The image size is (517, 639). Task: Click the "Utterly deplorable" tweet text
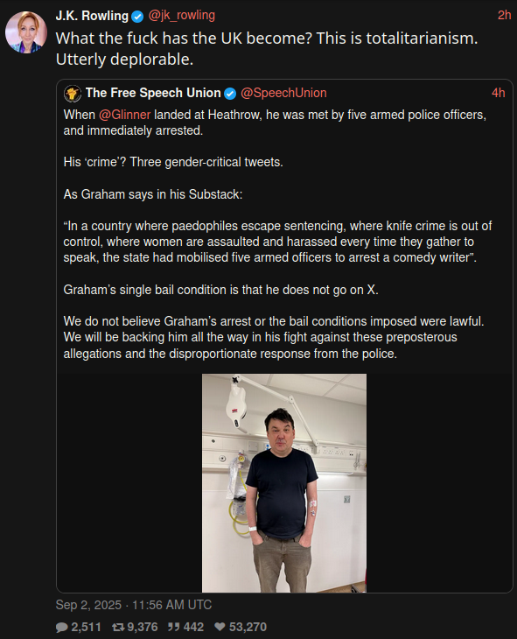coord(125,60)
